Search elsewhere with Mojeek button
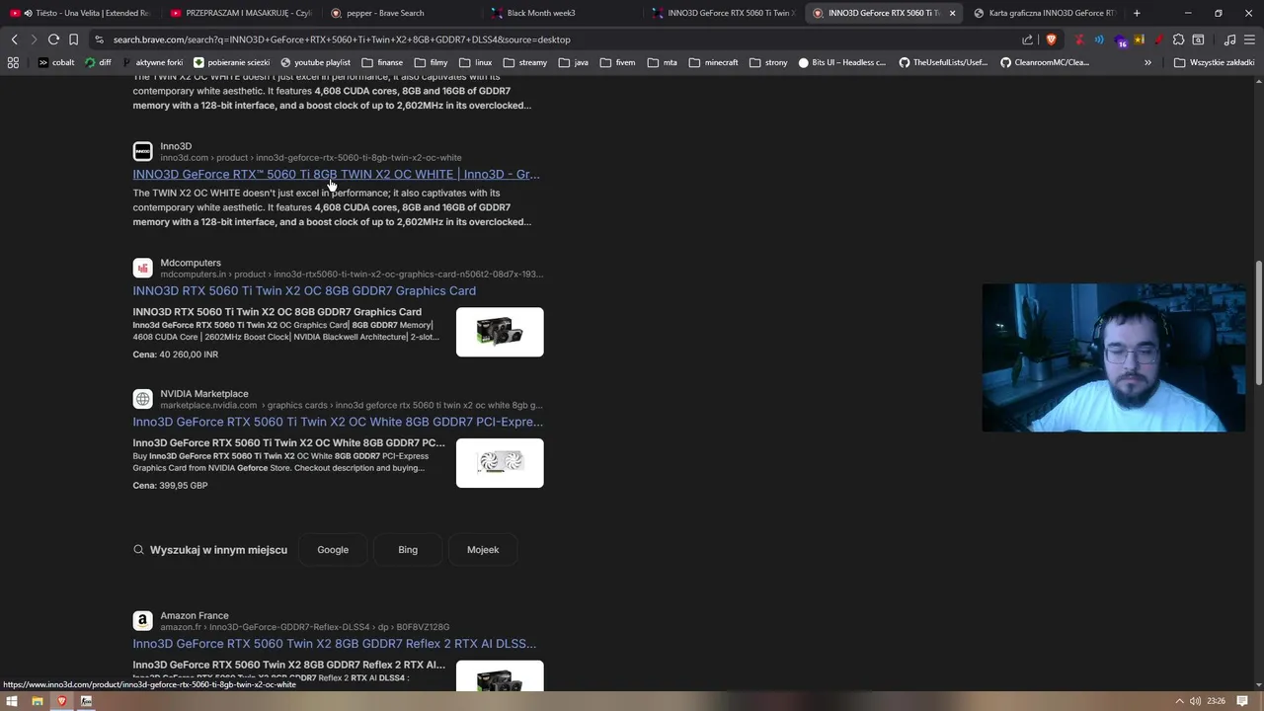 click(483, 550)
